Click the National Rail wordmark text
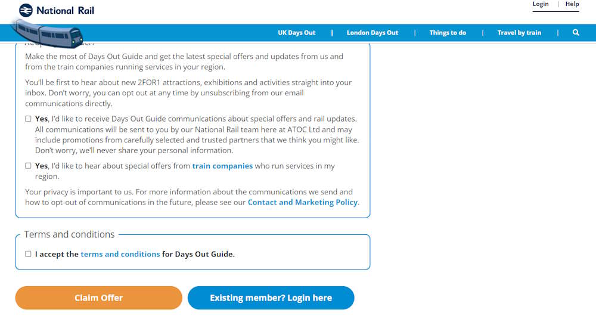The width and height of the screenshot is (596, 316). tap(65, 11)
